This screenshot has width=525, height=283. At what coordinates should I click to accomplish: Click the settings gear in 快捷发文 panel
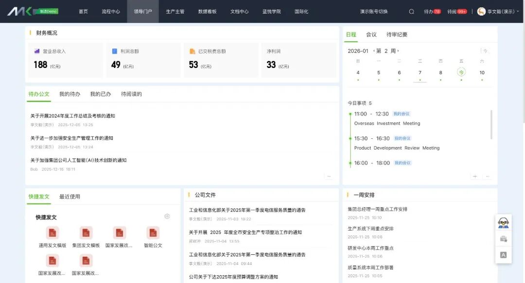[167, 216]
